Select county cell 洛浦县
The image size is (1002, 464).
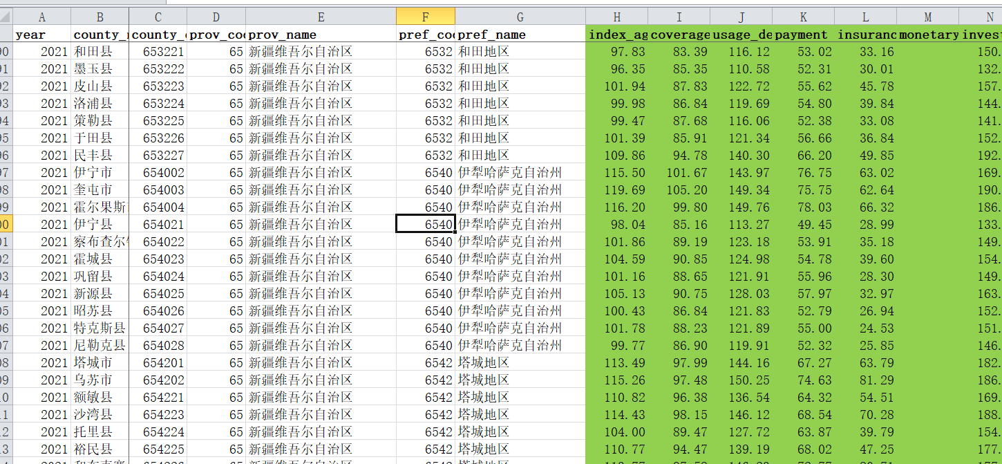coord(100,103)
